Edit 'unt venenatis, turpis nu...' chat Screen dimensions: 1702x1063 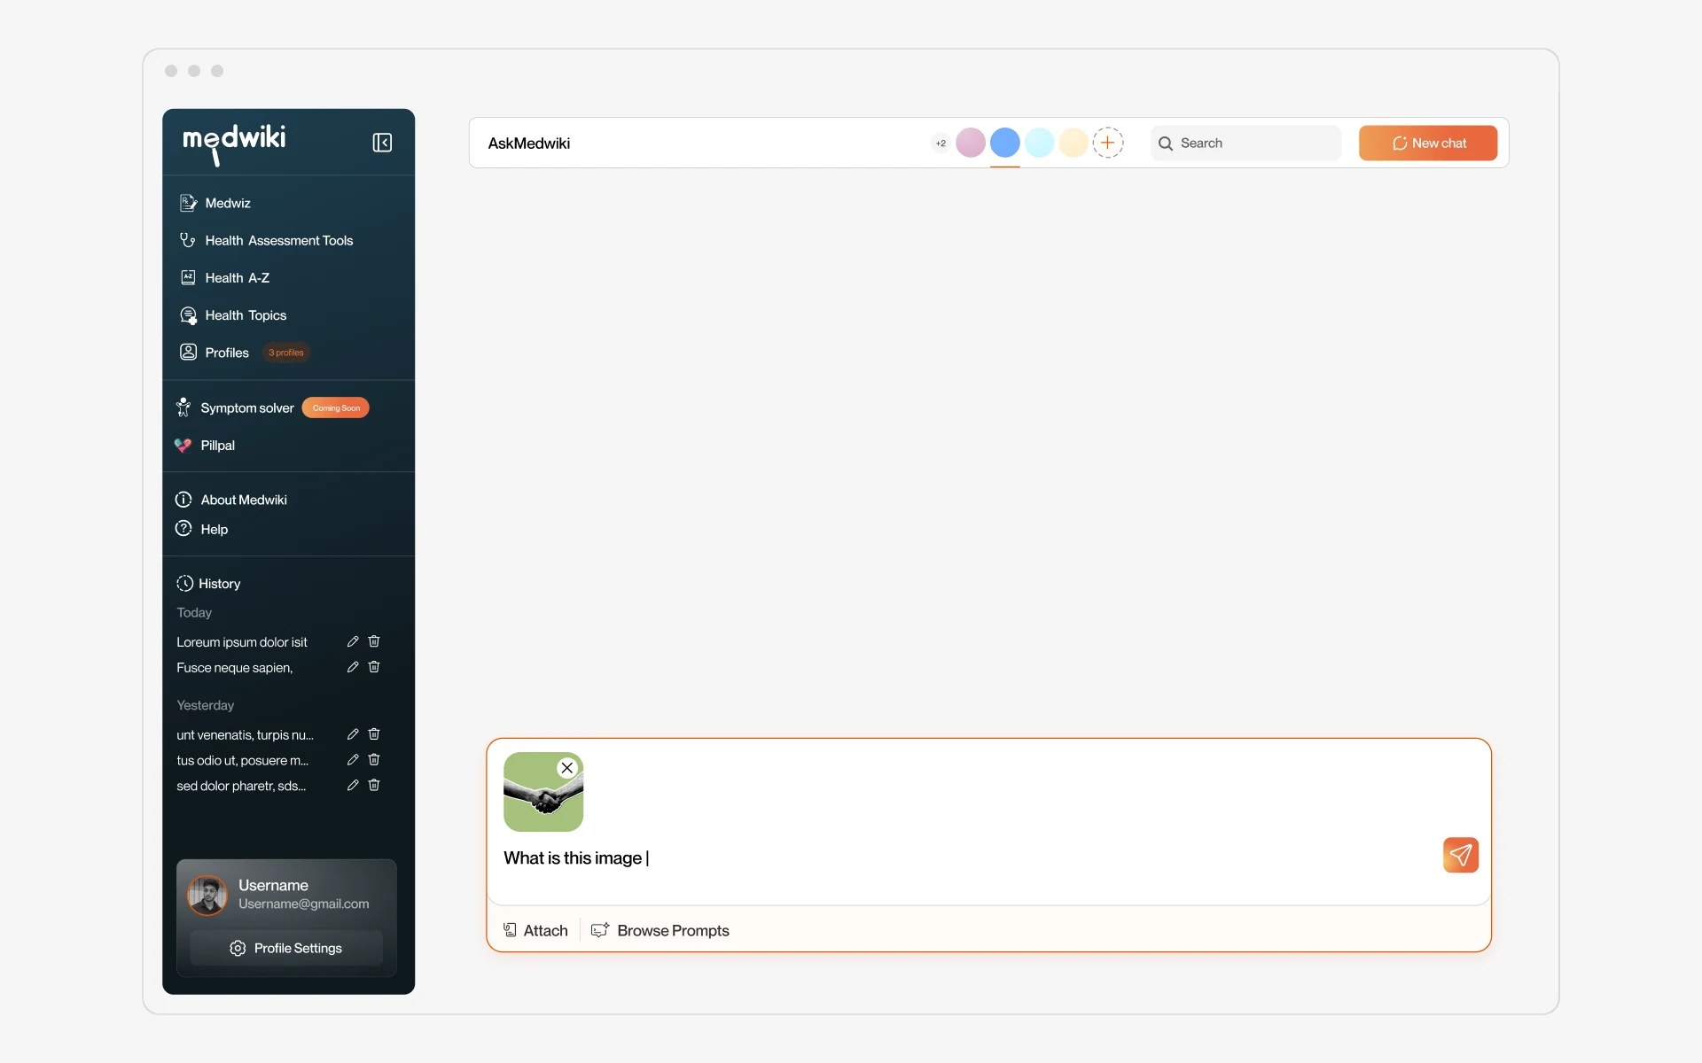[x=353, y=734]
